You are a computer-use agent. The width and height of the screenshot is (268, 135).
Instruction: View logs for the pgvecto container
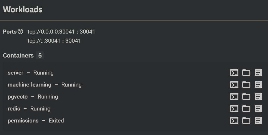pyautogui.click(x=258, y=97)
